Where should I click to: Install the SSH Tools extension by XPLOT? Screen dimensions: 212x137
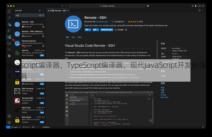[42, 113]
